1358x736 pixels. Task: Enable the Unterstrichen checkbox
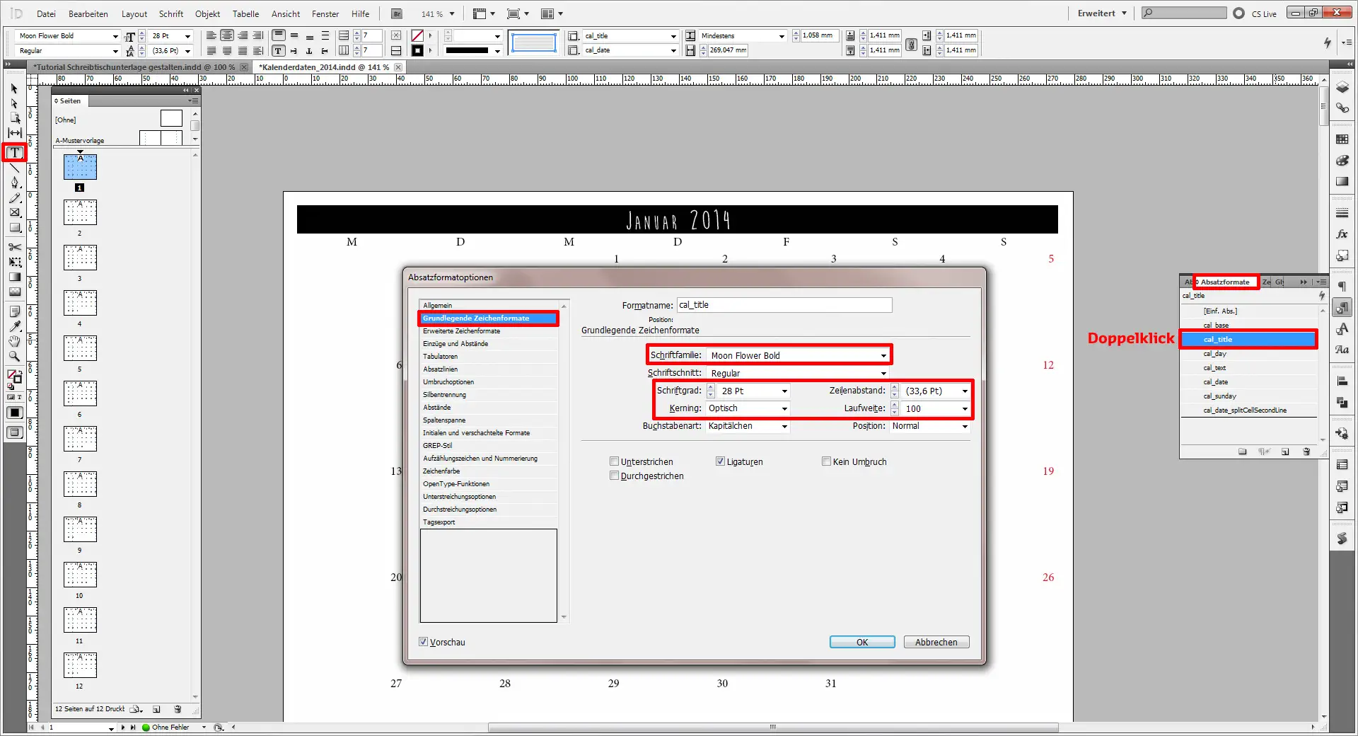(x=615, y=461)
